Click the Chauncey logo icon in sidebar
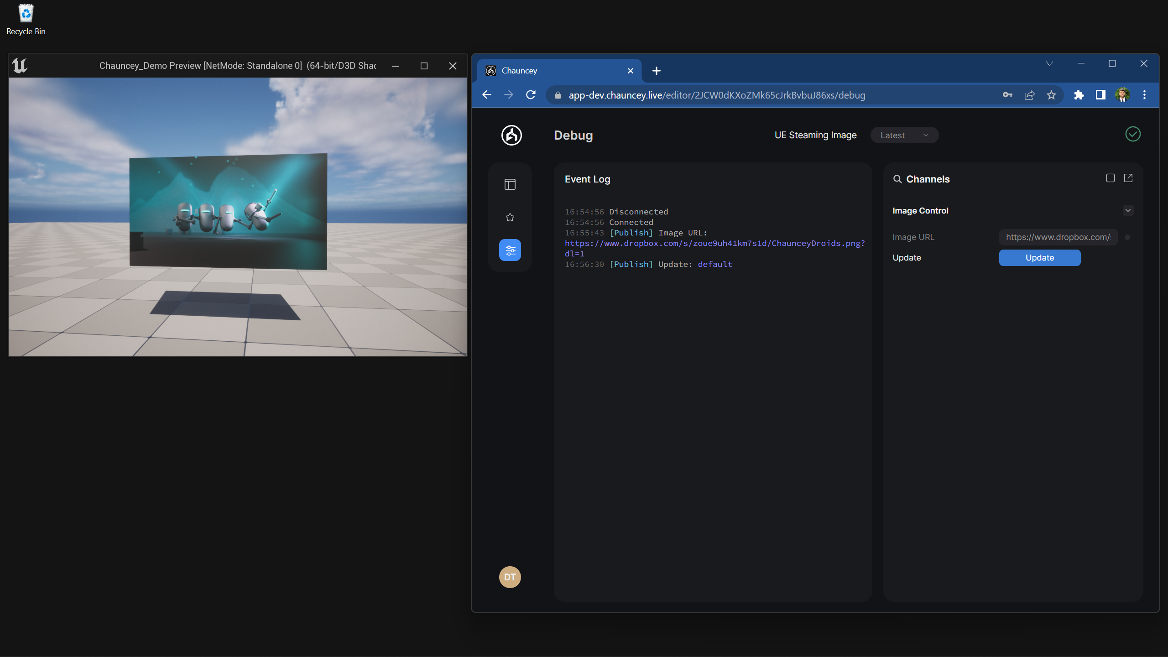The width and height of the screenshot is (1168, 657). [511, 135]
